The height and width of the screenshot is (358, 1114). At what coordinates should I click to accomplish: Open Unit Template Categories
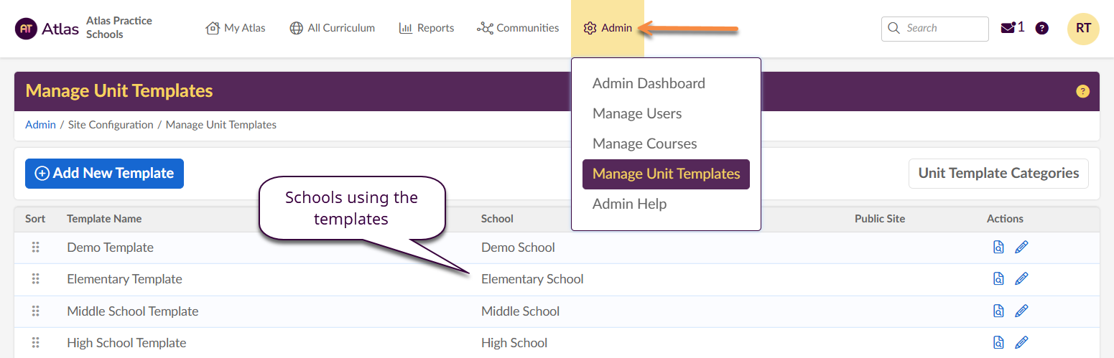(998, 174)
